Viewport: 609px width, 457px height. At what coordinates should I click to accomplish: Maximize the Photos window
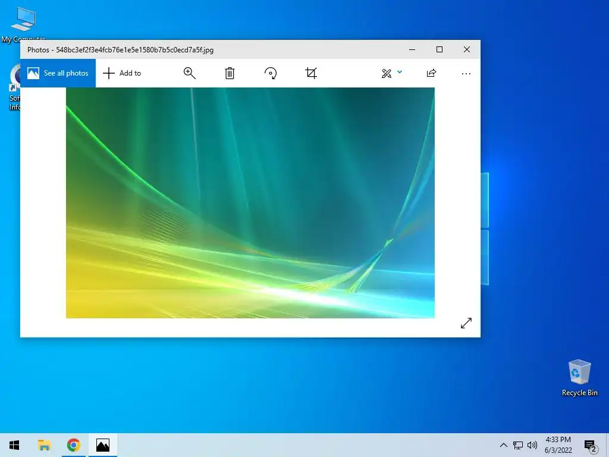pos(440,49)
